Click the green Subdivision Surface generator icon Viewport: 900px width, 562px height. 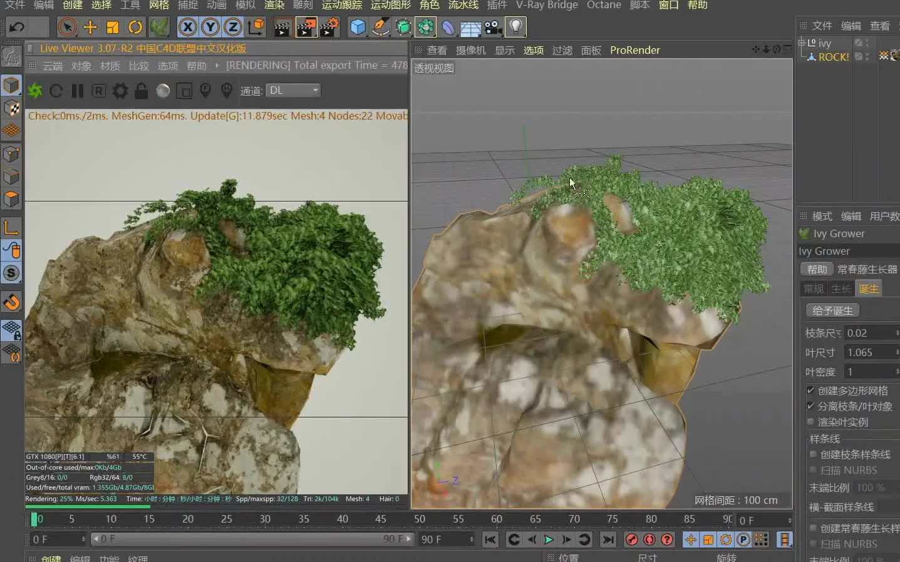coord(403,27)
